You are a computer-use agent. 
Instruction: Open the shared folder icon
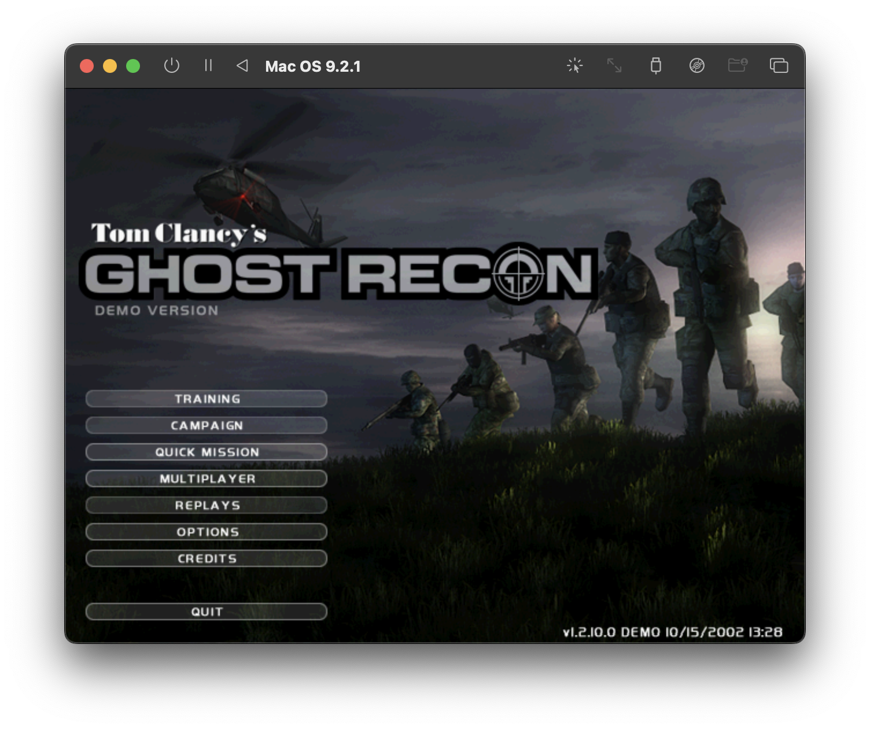(x=738, y=65)
